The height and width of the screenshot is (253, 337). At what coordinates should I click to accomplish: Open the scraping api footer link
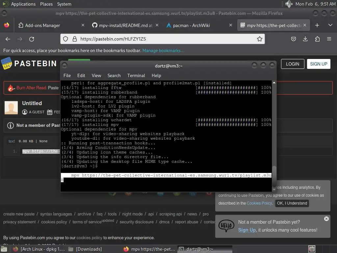pyautogui.click(x=170, y=214)
